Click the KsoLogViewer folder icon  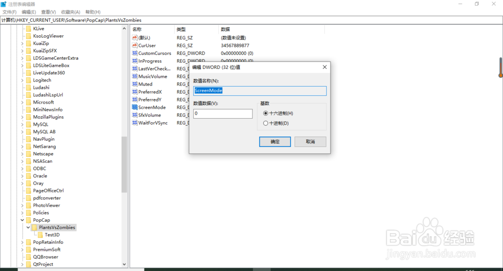29,36
